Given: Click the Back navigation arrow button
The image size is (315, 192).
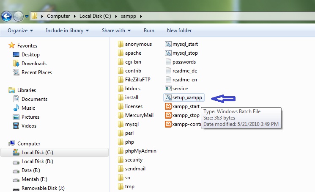Looking at the screenshot, I should (x=6, y=17).
